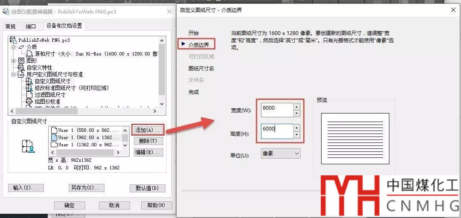Switch to the 端口 tab
Screen dimensions: 461x218
click(31, 26)
